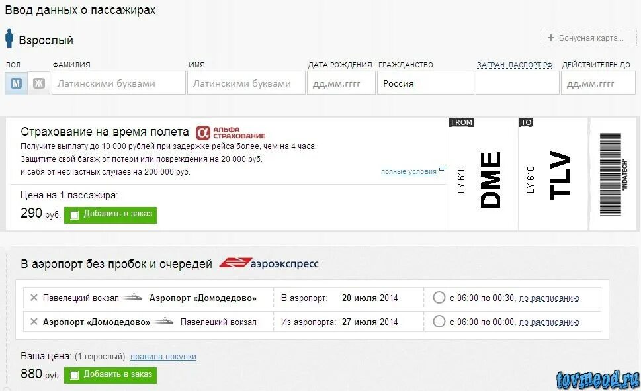641x391 pixels.
Task: Open Загран. паспорт РФ document type selector
Action: (514, 65)
